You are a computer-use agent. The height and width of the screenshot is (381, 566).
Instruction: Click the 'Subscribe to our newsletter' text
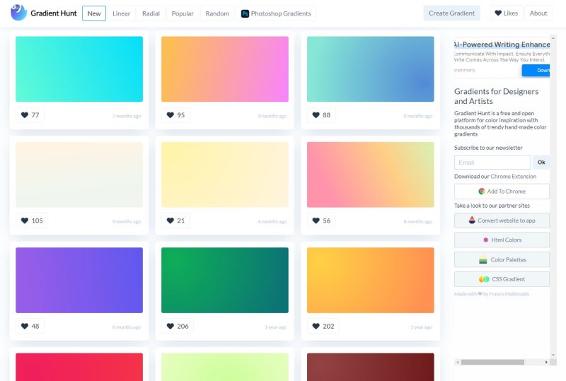pos(488,148)
